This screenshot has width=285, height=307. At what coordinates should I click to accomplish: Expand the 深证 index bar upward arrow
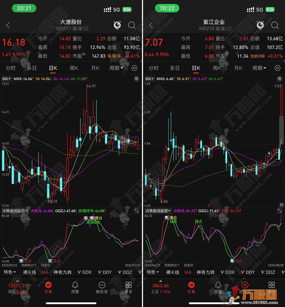point(18,281)
